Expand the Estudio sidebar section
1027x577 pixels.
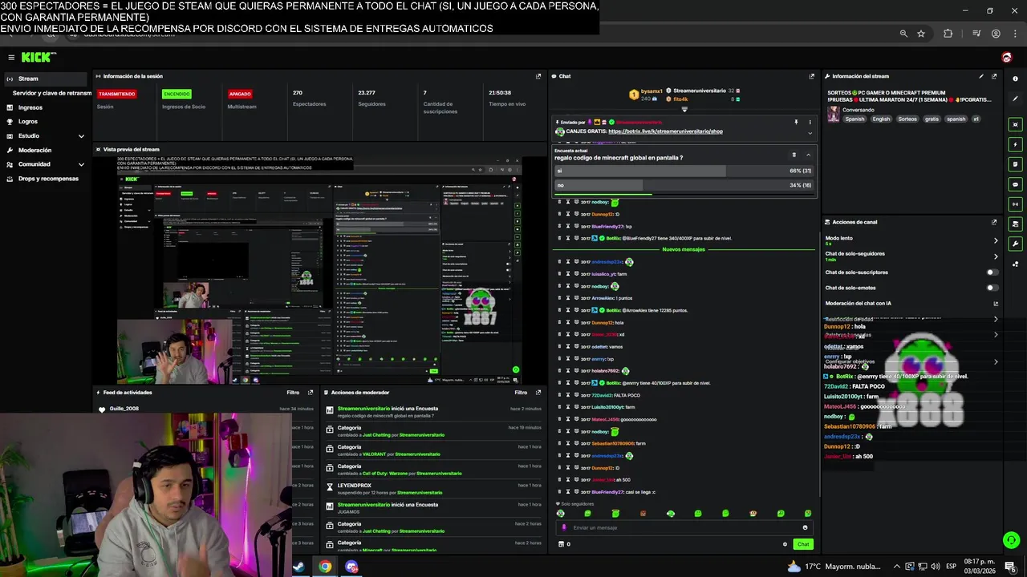81,136
